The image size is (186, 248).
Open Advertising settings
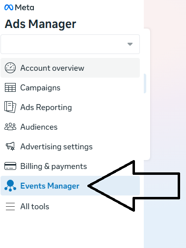click(70, 146)
